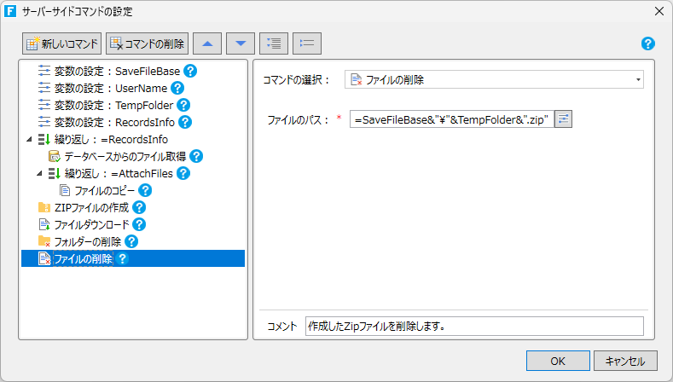Viewport: 673px width, 382px height.
Task: Click the 変数の設定 icon of SaveFileBase row
Action: pos(44,71)
